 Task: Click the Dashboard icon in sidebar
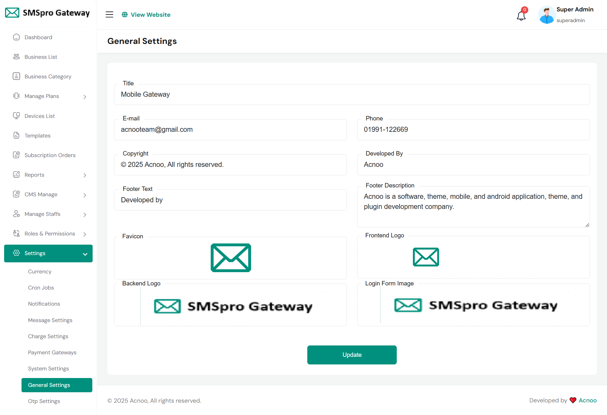16,37
